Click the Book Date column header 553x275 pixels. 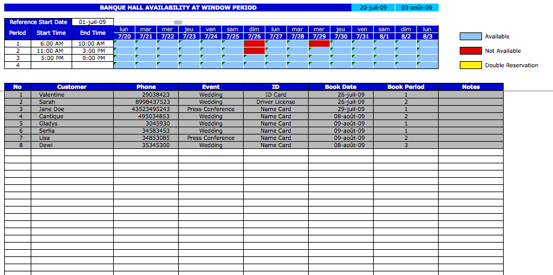click(341, 87)
